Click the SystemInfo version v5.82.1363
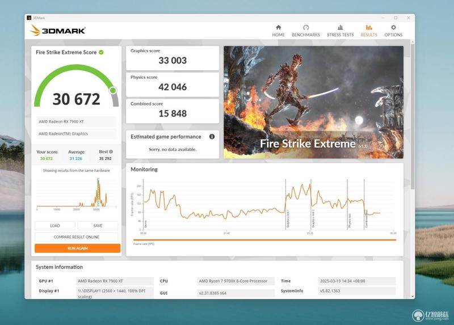Image resolution: width=454 pixels, height=325 pixels. pyautogui.click(x=357, y=291)
